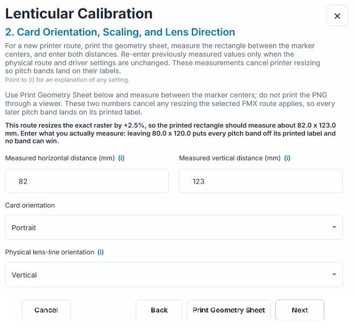Viewport: 354px width, 328px height.
Task: Click the measured vertical distance field
Action: click(x=261, y=181)
